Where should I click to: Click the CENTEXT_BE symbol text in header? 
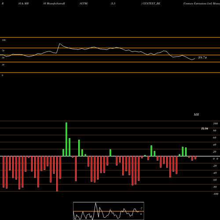pyautogui.click(x=151, y=4)
